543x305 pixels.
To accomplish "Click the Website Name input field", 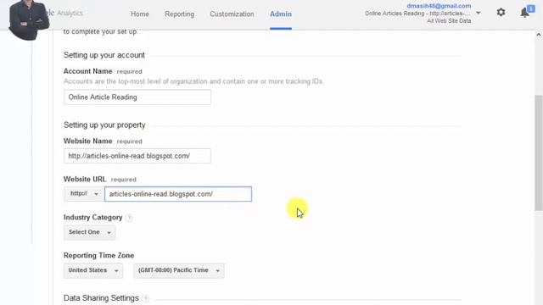I will coord(137,156).
